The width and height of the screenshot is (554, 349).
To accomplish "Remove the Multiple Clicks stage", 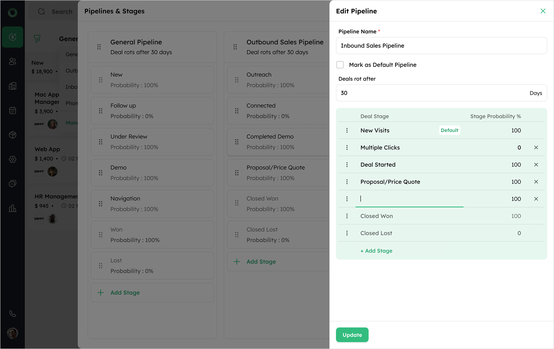I will [x=536, y=148].
